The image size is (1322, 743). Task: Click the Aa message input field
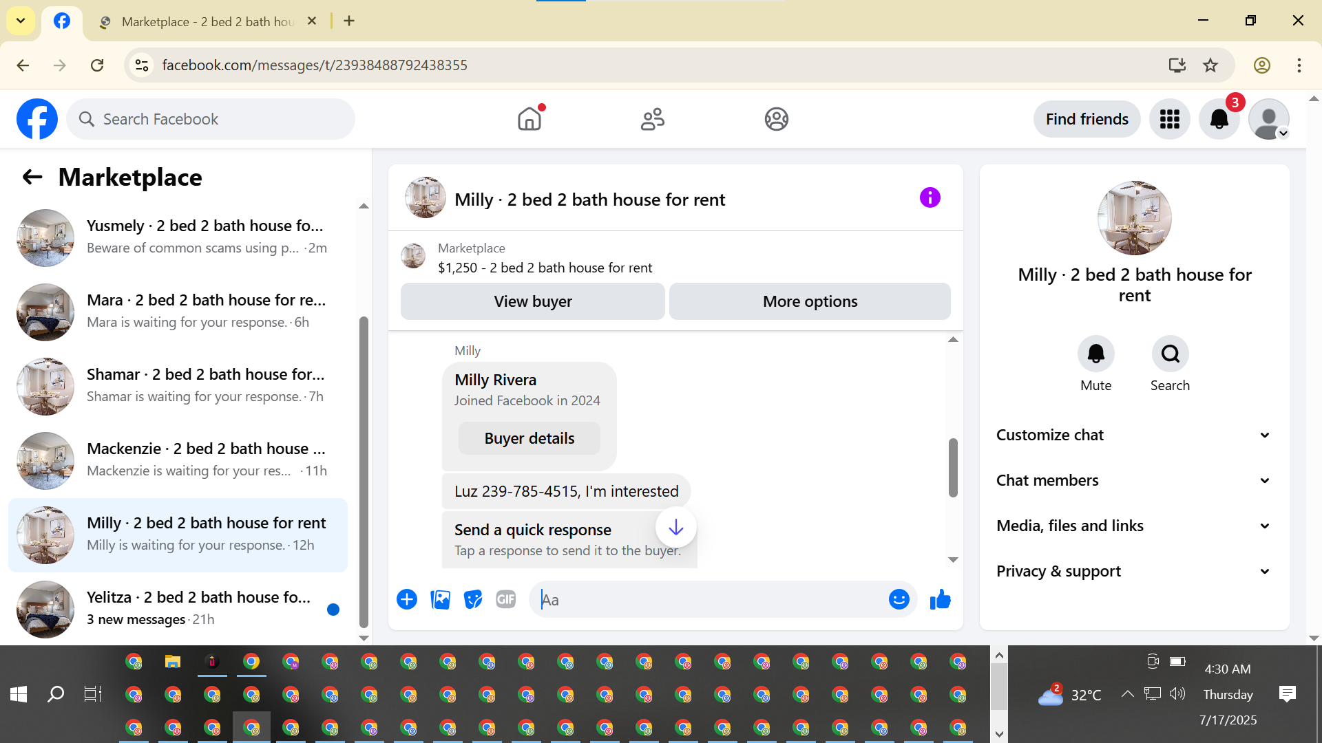coord(709,600)
